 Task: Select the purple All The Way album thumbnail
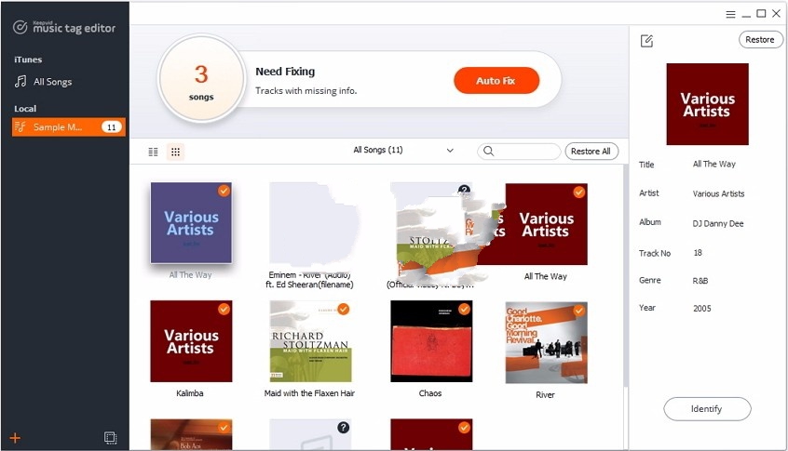[191, 223]
